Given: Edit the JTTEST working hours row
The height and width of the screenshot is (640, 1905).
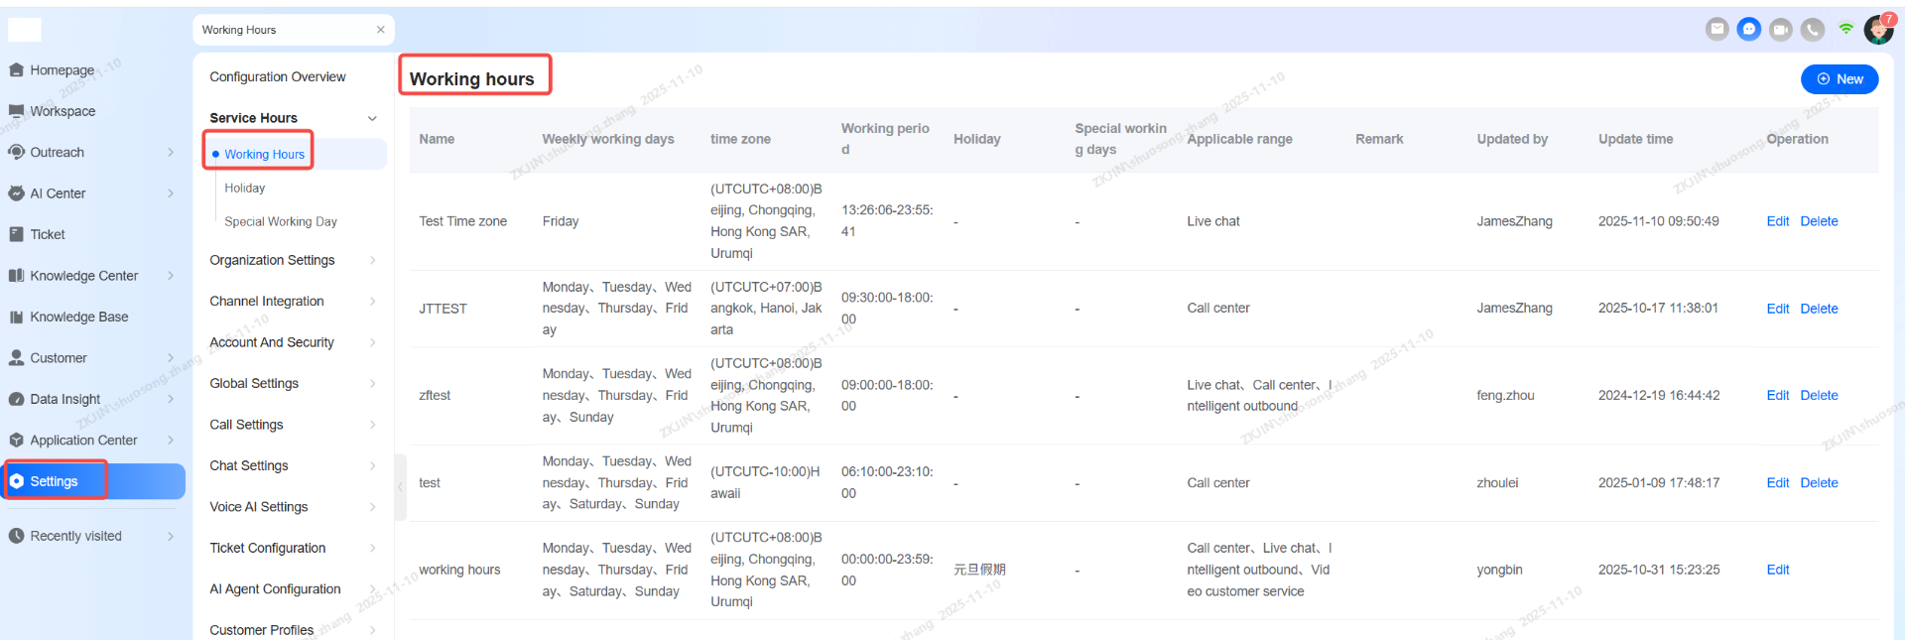Looking at the screenshot, I should pos(1777,309).
